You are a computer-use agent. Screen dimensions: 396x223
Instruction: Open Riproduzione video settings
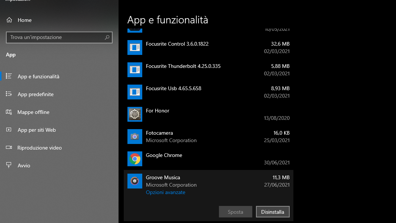pyautogui.click(x=39, y=148)
